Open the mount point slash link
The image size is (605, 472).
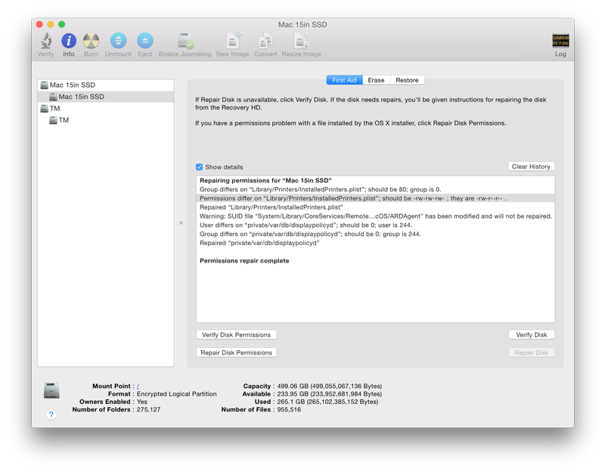click(138, 386)
